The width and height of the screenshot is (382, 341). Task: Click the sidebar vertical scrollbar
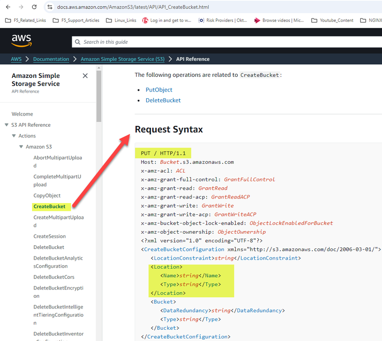(99, 97)
